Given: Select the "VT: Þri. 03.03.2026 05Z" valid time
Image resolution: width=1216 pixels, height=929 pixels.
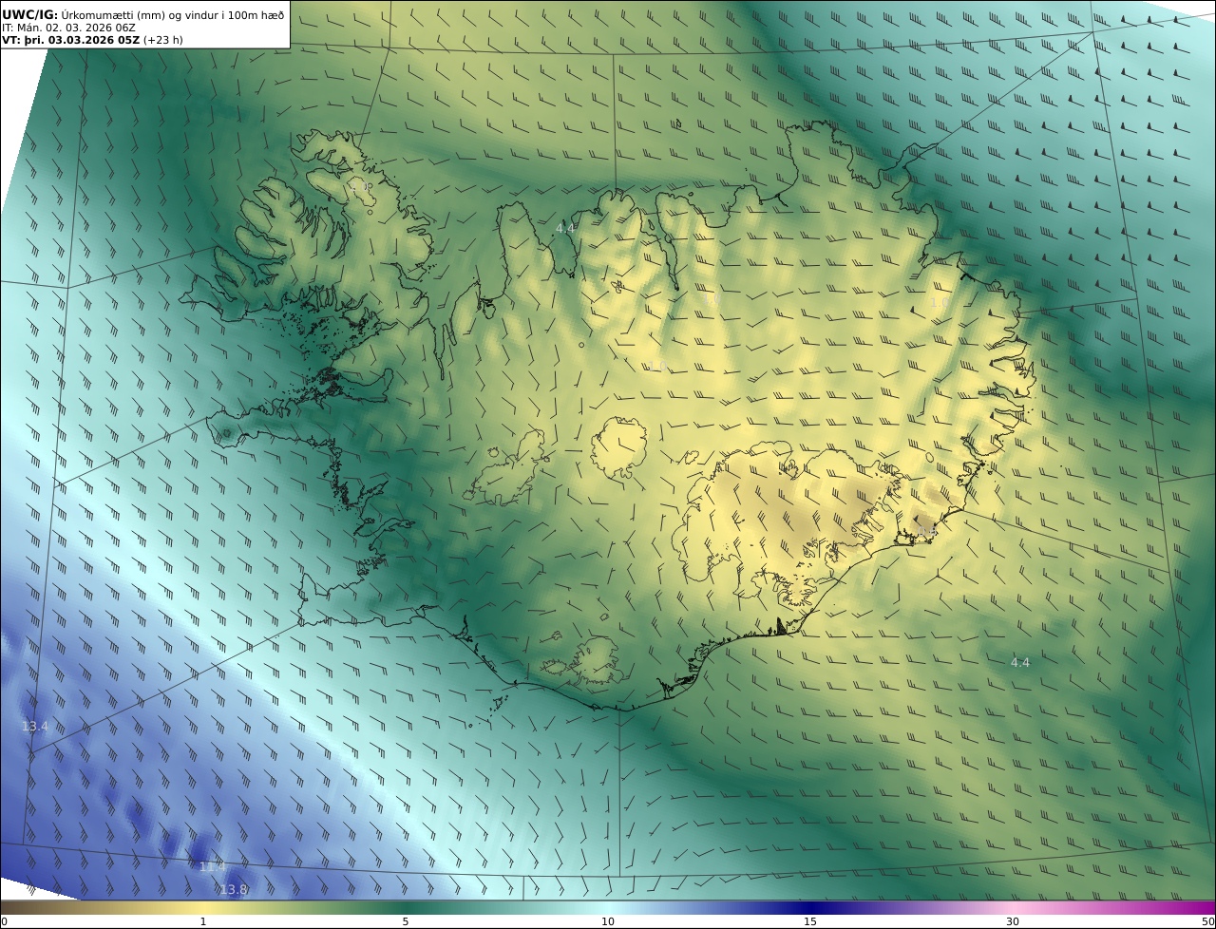Looking at the screenshot, I should tap(70, 40).
